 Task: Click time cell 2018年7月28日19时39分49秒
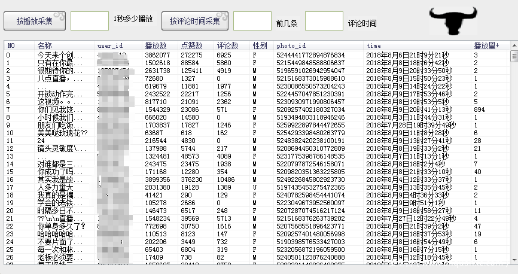coord(411,125)
